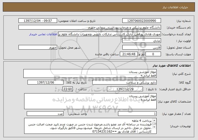
Task: Click the delivery province field فارس
Action: 141,47
